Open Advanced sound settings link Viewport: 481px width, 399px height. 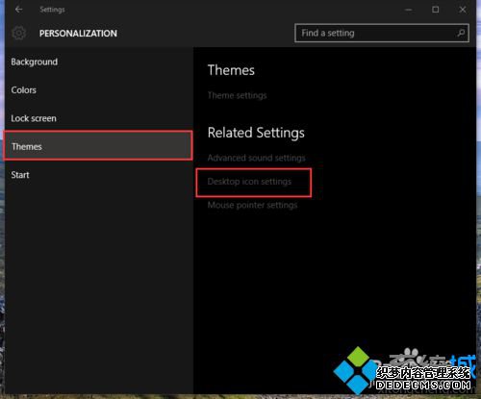coord(256,158)
